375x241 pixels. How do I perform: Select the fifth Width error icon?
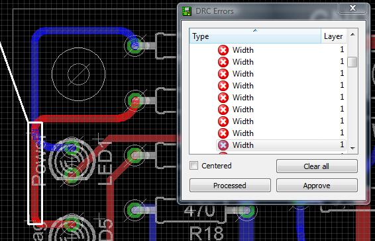pyautogui.click(x=223, y=98)
